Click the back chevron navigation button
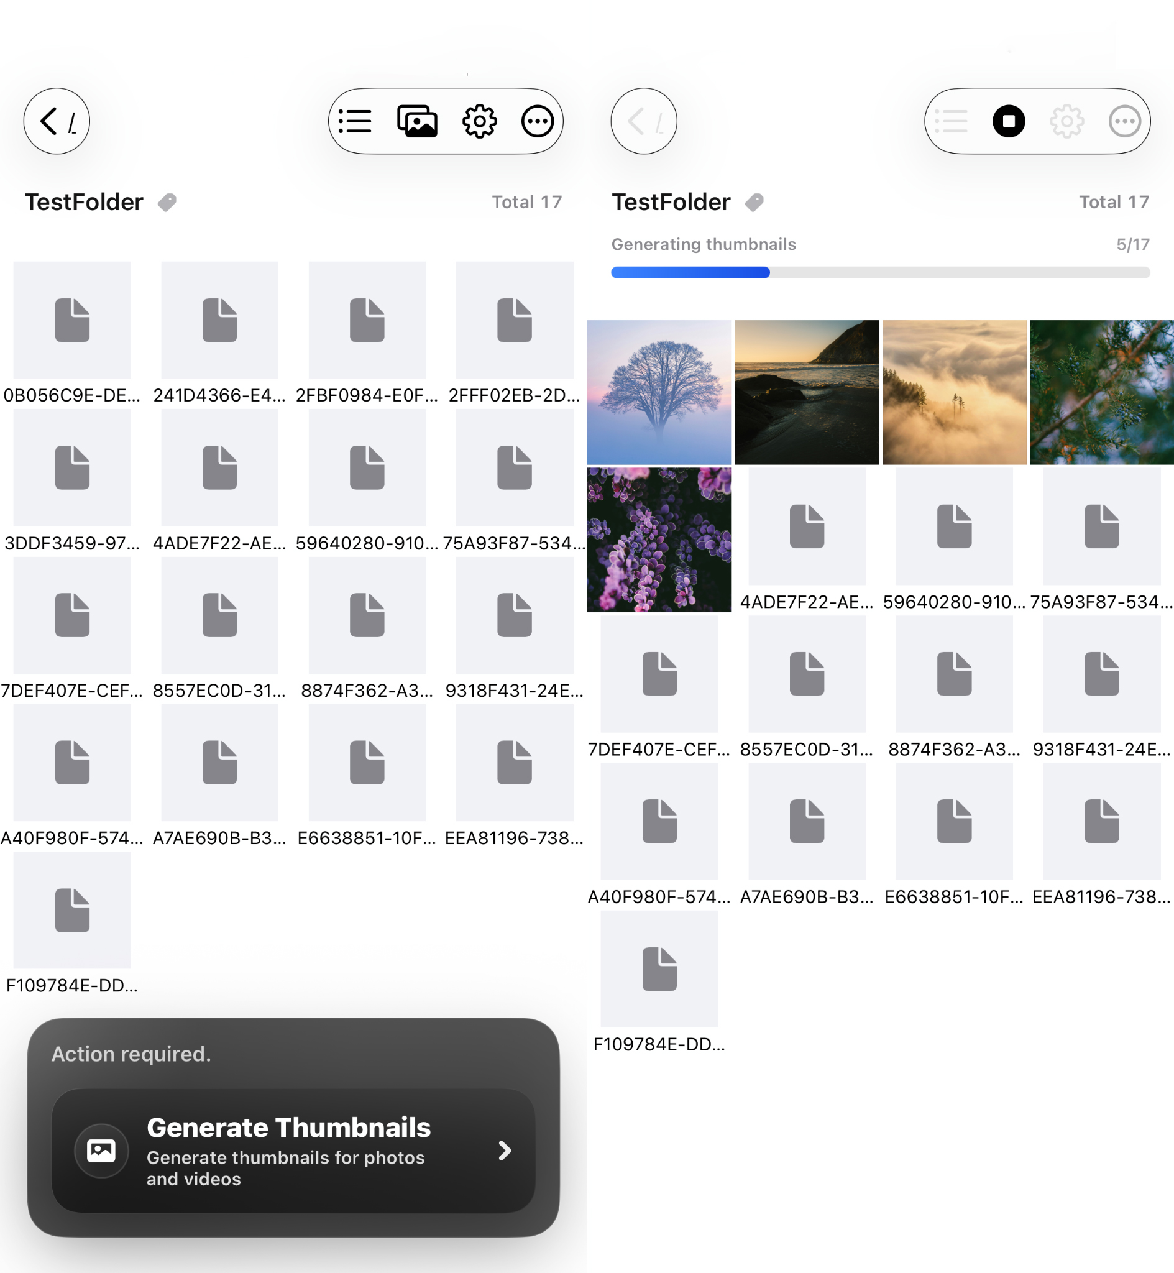The width and height of the screenshot is (1174, 1273). coord(56,121)
